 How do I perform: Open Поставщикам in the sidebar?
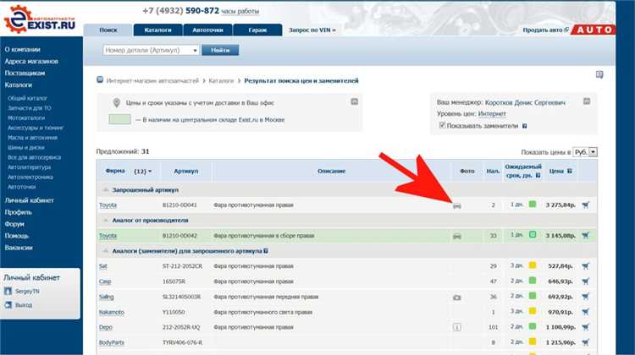(25, 74)
